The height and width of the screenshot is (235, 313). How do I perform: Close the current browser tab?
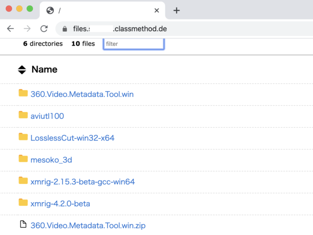coord(156,10)
